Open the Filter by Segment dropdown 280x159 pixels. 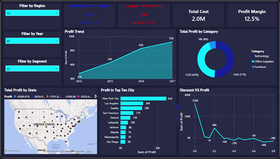[32, 69]
